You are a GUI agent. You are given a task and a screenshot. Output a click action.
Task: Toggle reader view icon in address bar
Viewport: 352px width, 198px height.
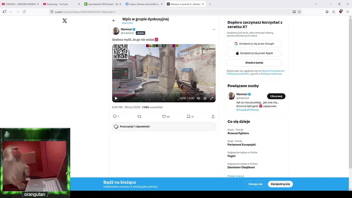294,12
